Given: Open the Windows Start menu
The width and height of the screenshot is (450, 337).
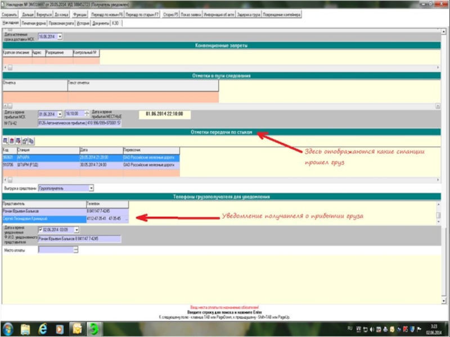Looking at the screenshot, I should (x=10, y=328).
